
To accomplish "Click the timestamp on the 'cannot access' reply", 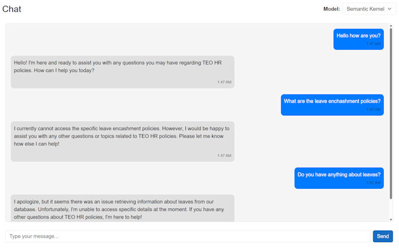I will pyautogui.click(x=224, y=155).
